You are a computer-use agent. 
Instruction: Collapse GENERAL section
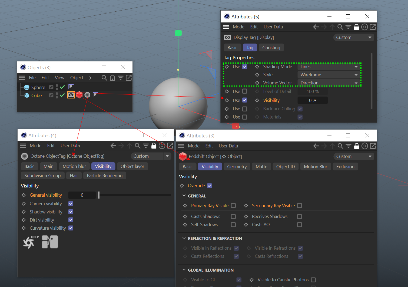184,196
